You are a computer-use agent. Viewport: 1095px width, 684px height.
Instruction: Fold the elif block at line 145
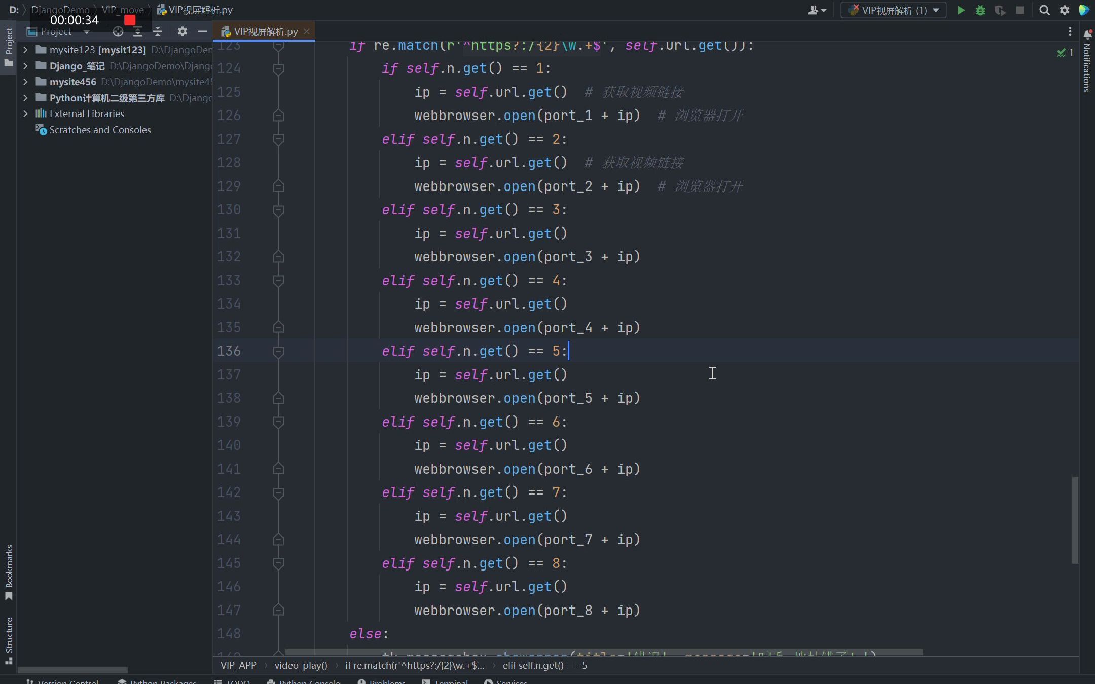278,563
